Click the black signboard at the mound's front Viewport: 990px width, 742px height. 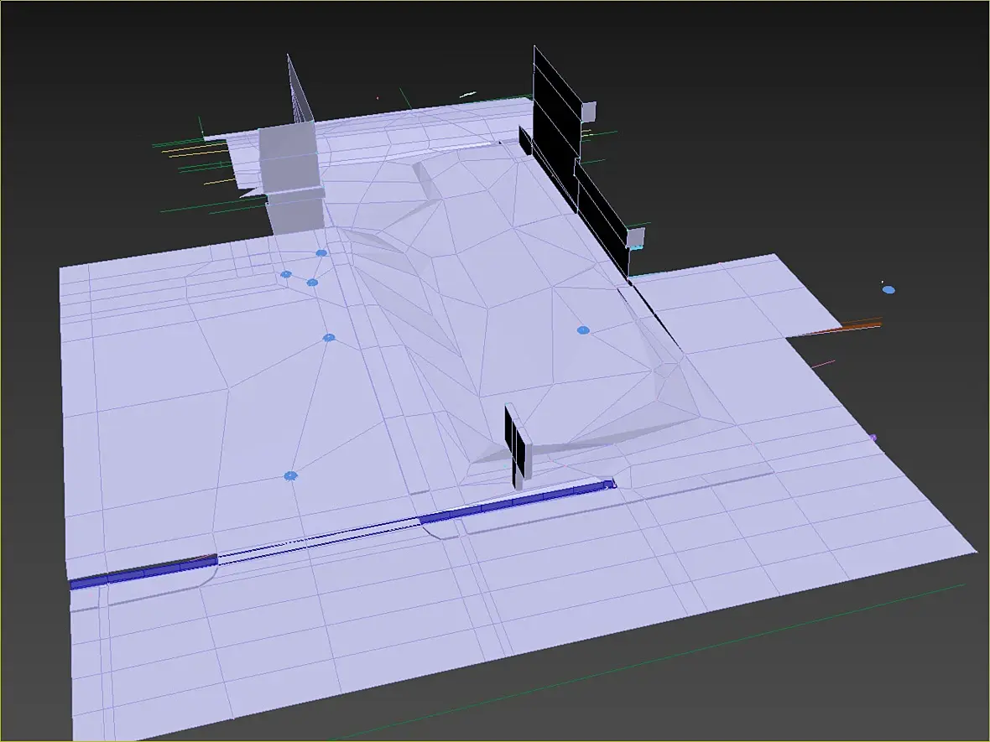click(x=513, y=440)
